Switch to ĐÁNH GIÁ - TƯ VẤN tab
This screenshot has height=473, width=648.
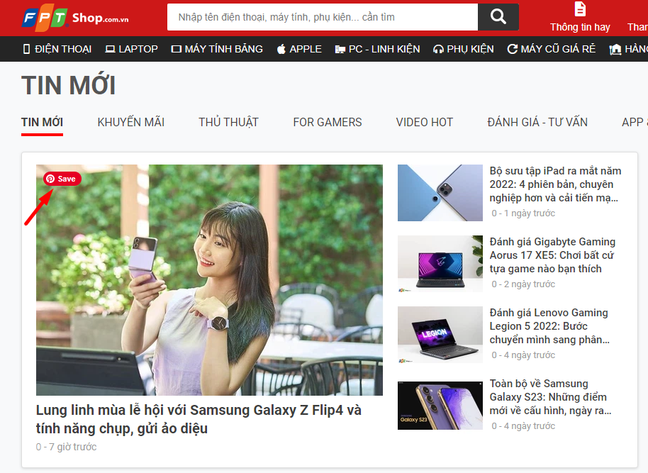pyautogui.click(x=537, y=123)
